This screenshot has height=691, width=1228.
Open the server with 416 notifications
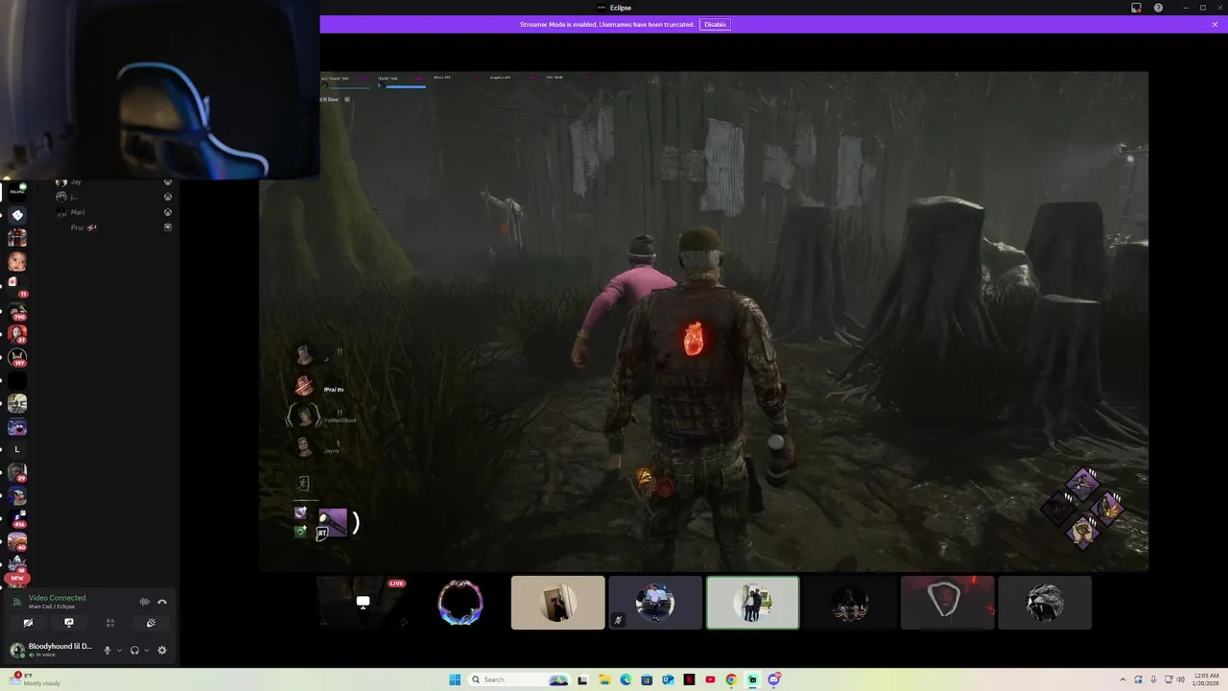[x=17, y=519]
